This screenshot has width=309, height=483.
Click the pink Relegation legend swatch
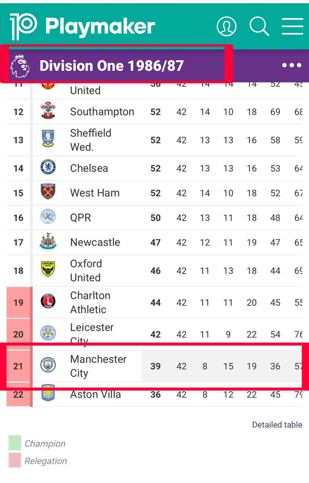(15, 460)
